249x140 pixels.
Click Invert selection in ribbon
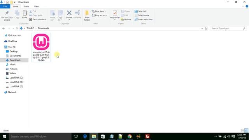pyautogui.click(x=144, y=19)
